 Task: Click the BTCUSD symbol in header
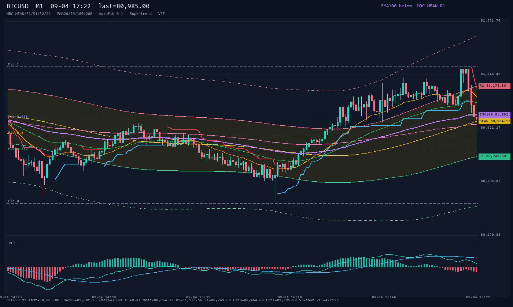tap(18, 6)
